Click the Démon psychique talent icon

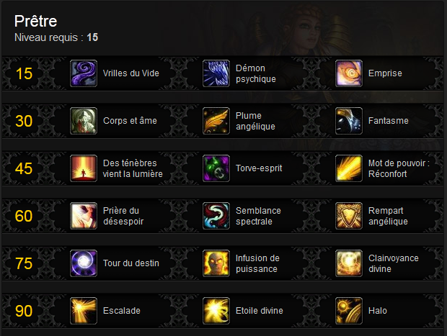pos(216,73)
